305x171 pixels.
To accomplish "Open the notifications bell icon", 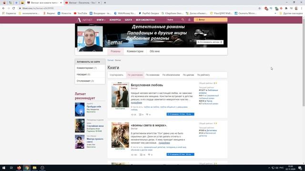I will pyautogui.click(x=189, y=20).
